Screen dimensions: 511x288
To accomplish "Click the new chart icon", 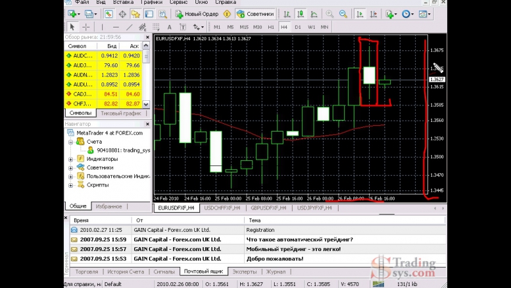I will [73, 14].
